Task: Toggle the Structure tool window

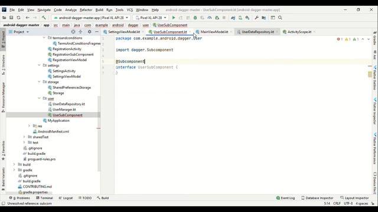Action: tap(3, 65)
